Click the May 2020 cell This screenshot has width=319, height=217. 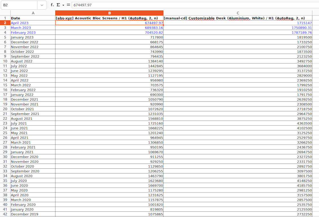tap(33, 190)
